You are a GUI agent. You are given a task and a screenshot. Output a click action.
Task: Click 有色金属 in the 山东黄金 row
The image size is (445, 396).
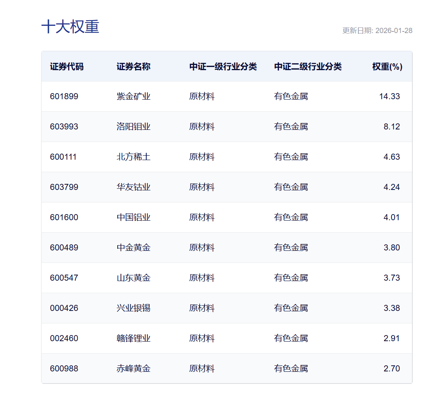tap(291, 278)
